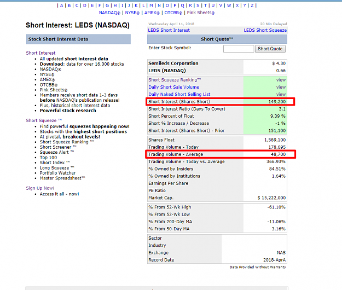Click view next to Daily Naked Short Selling List

pyautogui.click(x=281, y=94)
